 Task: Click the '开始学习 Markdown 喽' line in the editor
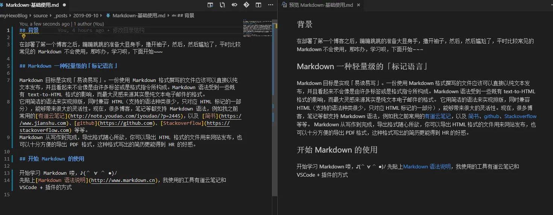pos(68,173)
